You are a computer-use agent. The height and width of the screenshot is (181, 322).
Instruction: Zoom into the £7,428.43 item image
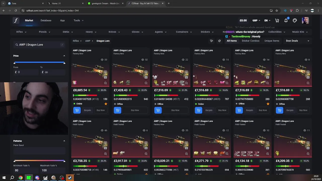pyautogui.click(x=146, y=83)
